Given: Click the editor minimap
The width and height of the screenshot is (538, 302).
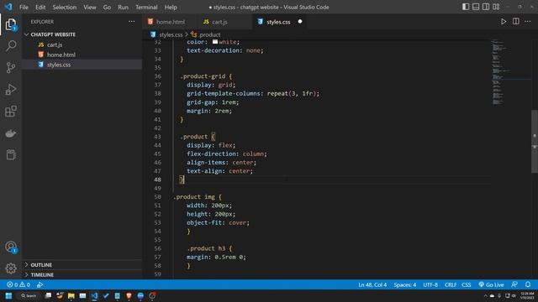Looking at the screenshot, I should tap(510, 72).
